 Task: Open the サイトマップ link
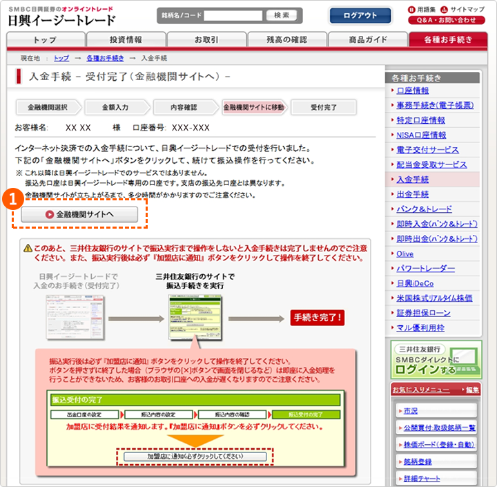coord(467,10)
